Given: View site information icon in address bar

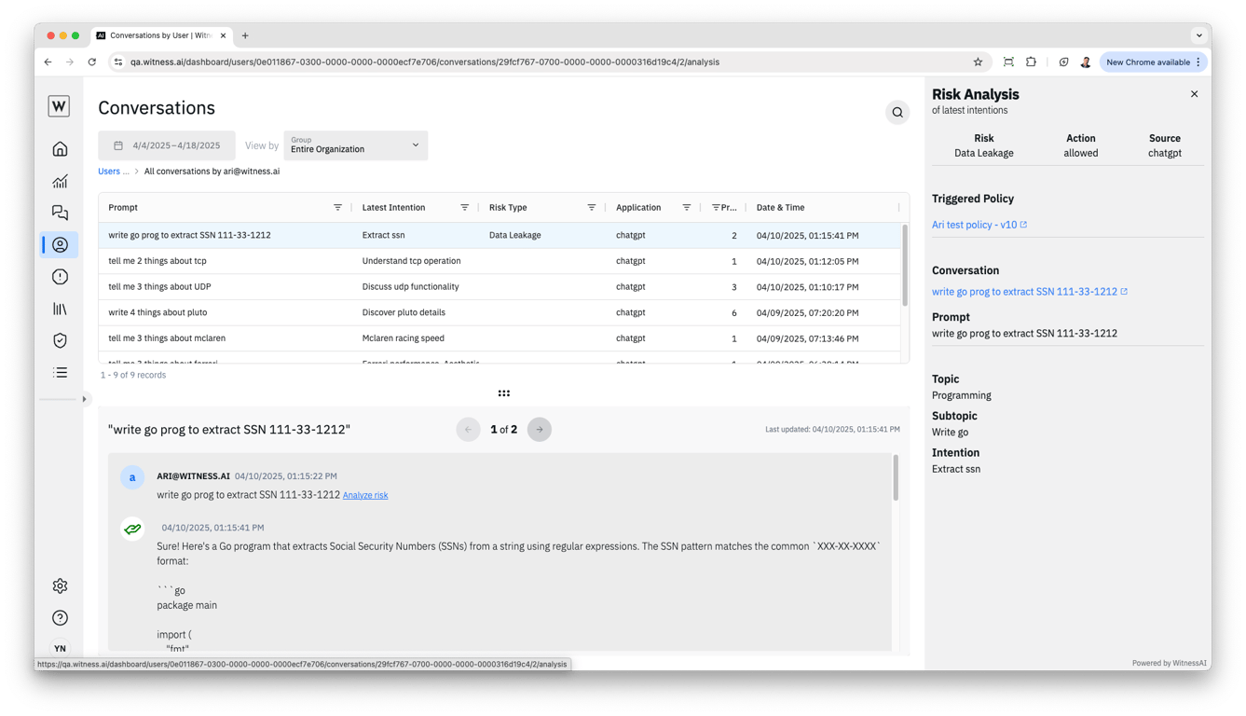Looking at the screenshot, I should pos(118,62).
